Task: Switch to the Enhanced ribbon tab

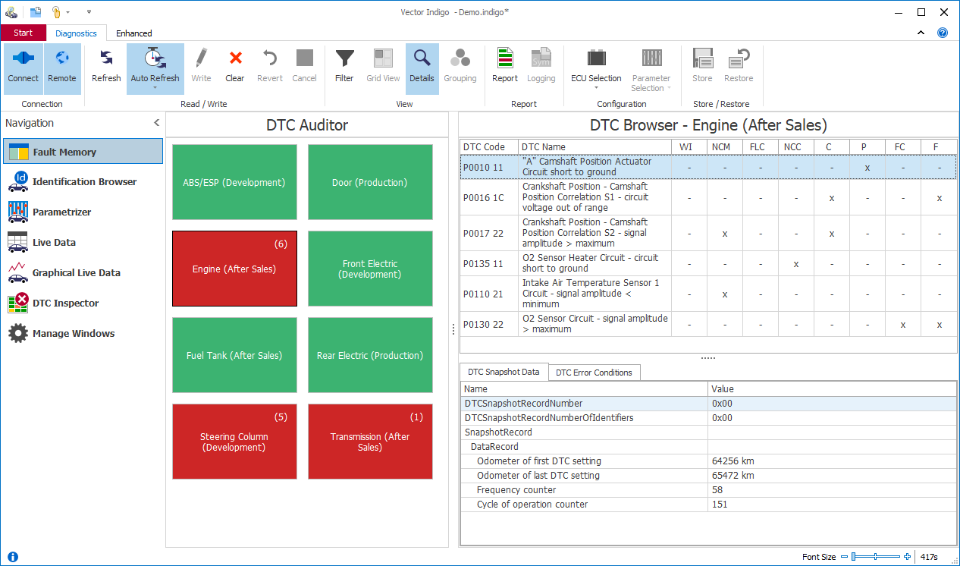Action: [x=134, y=33]
